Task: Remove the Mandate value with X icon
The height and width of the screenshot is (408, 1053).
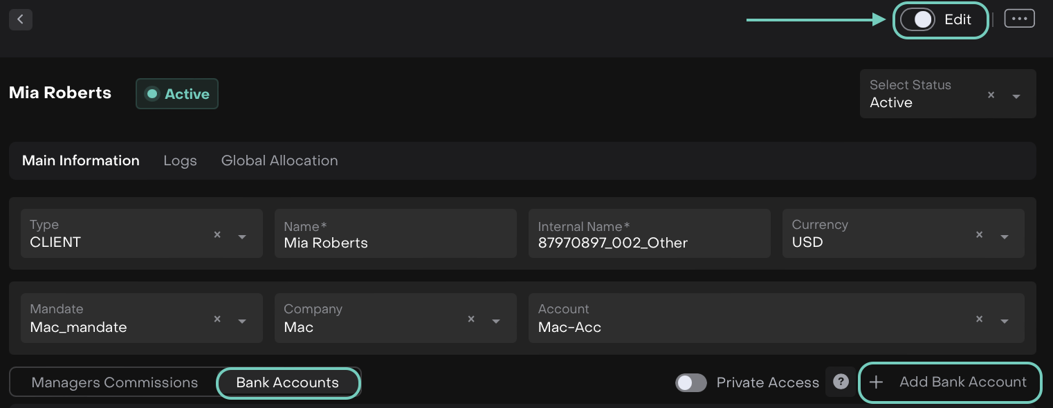Action: [217, 319]
